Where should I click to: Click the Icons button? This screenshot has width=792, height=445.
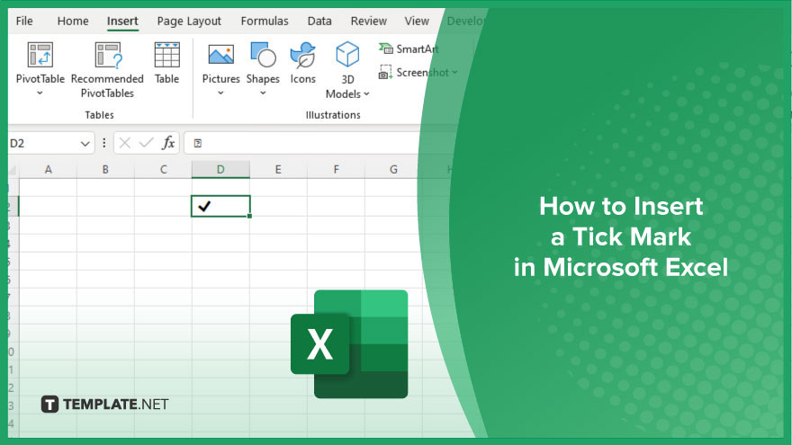coord(302,64)
